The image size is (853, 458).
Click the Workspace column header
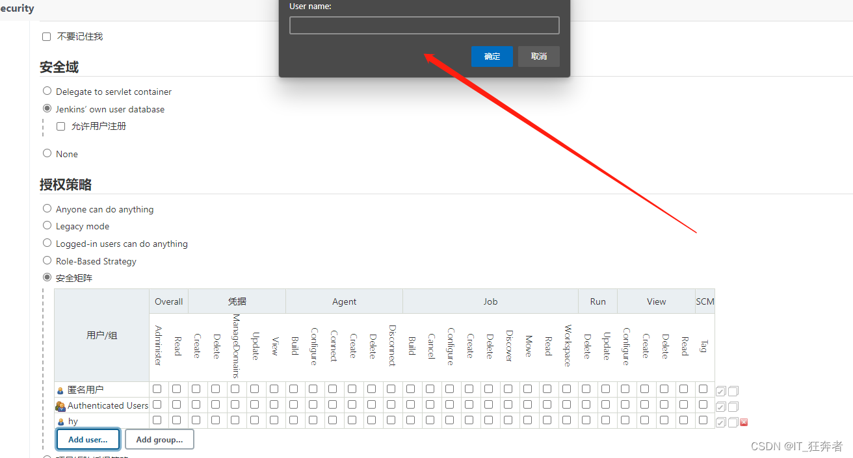click(x=568, y=346)
